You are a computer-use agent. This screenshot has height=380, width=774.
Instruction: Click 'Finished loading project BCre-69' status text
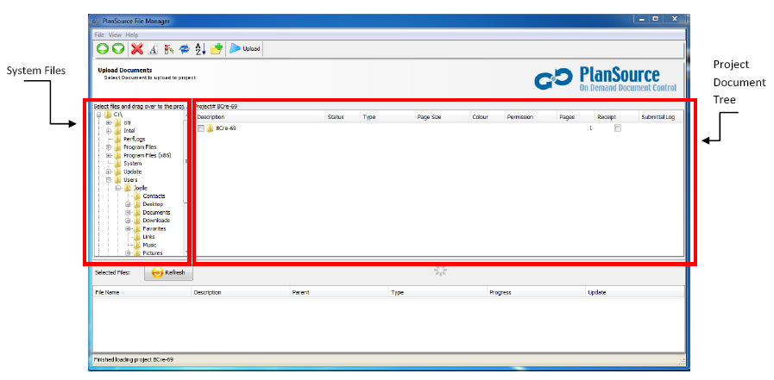[x=133, y=360]
